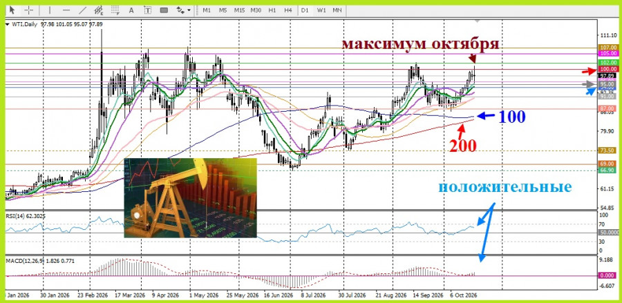Viewport: 622px width, 303px height.
Task: Activate the crosshair tool
Action: point(29,10)
